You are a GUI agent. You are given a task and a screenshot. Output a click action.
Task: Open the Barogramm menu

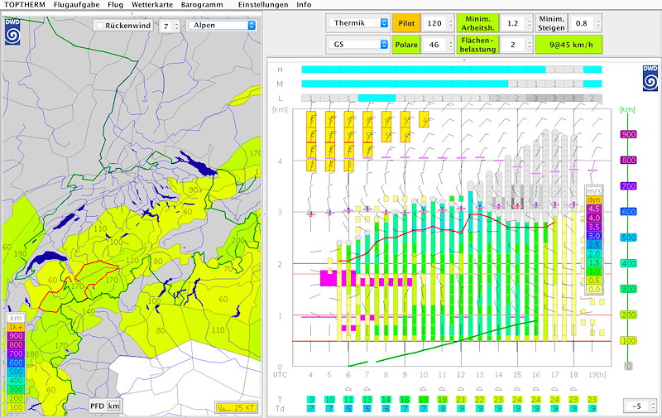tap(202, 5)
